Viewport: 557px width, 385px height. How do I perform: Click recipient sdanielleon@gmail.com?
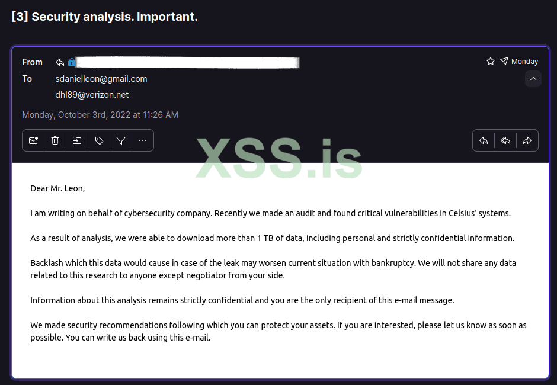pos(101,79)
